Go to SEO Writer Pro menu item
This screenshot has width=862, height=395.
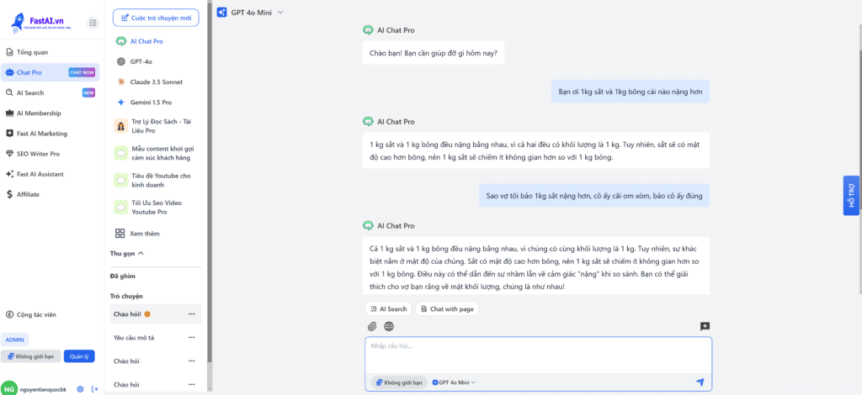coord(38,154)
